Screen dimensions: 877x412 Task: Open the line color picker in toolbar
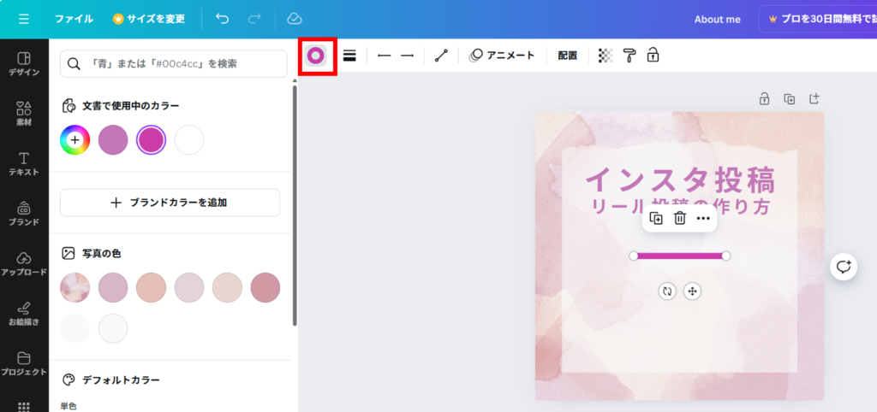pyautogui.click(x=316, y=56)
